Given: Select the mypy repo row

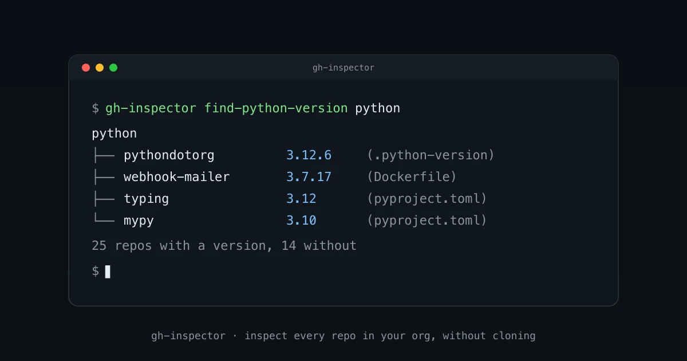Looking at the screenshot, I should coord(290,221).
